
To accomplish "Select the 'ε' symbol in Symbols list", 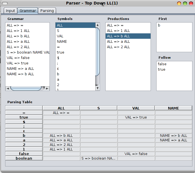I will coord(75,69).
